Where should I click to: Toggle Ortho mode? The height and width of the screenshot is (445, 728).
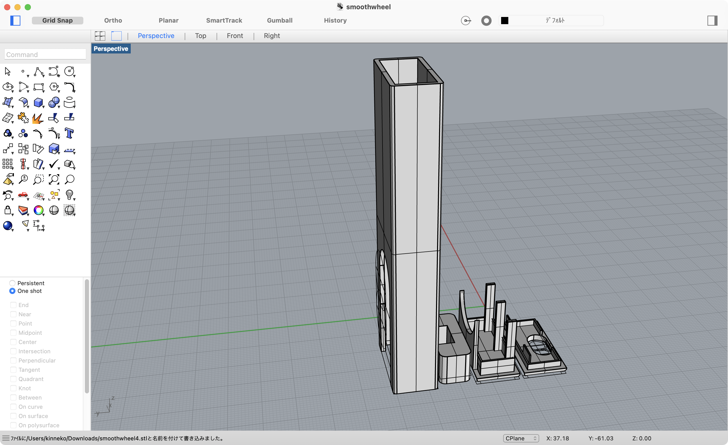(113, 20)
